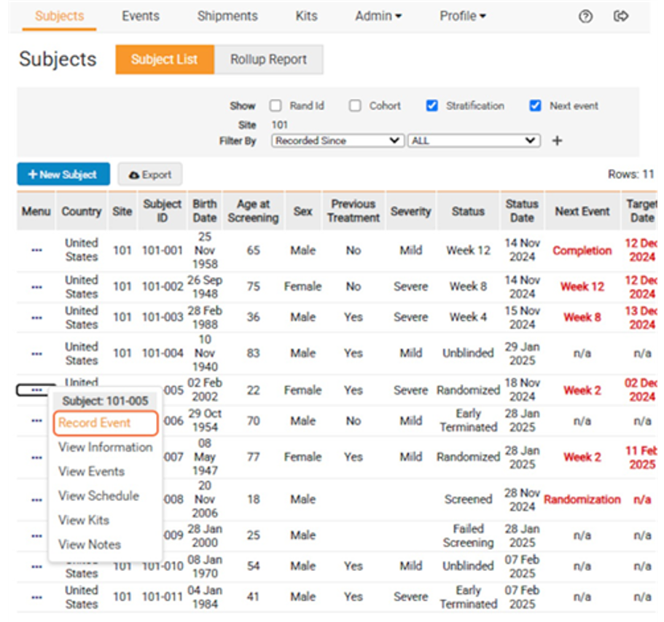Expand the Admin dropdown menu
The width and height of the screenshot is (664, 622).
[x=378, y=16]
